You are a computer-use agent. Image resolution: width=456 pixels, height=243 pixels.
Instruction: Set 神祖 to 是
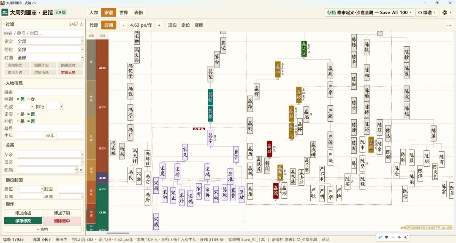21,121
